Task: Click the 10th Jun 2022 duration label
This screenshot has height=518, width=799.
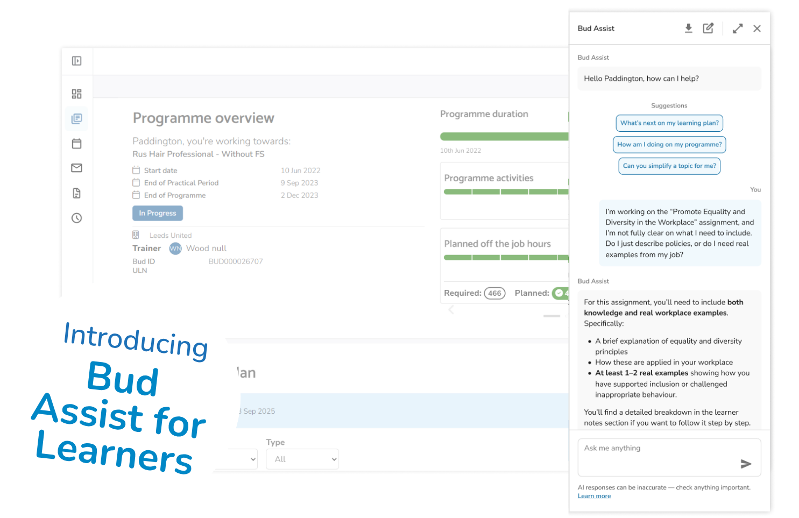Action: (461, 151)
